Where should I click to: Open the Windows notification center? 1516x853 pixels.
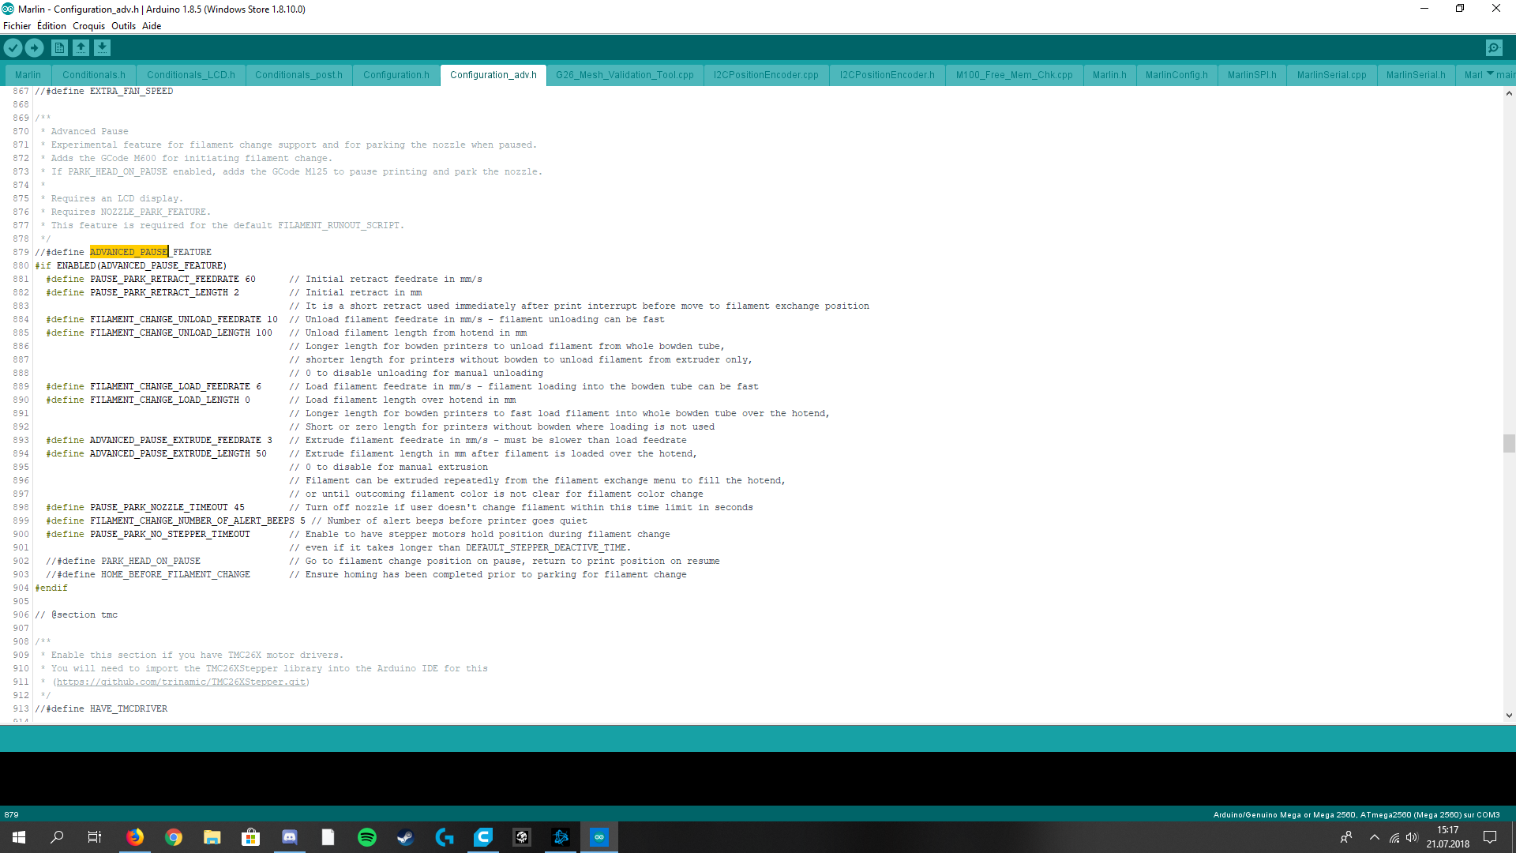point(1490,837)
